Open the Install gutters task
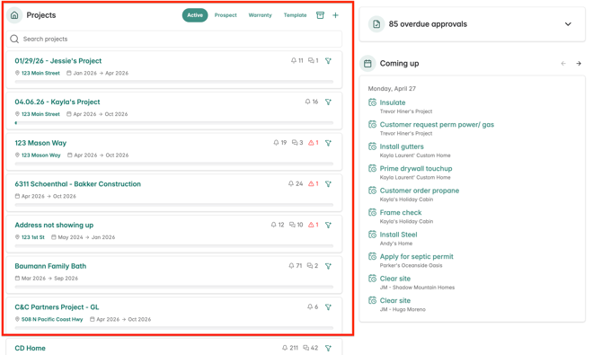The height and width of the screenshot is (355, 602). (x=402, y=146)
